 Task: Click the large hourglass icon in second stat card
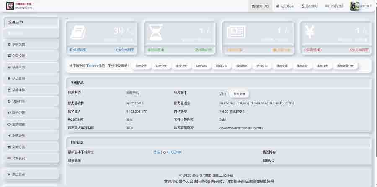coord(156,33)
